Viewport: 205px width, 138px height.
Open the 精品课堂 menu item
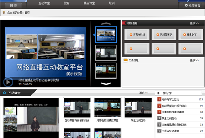coord(89,3)
